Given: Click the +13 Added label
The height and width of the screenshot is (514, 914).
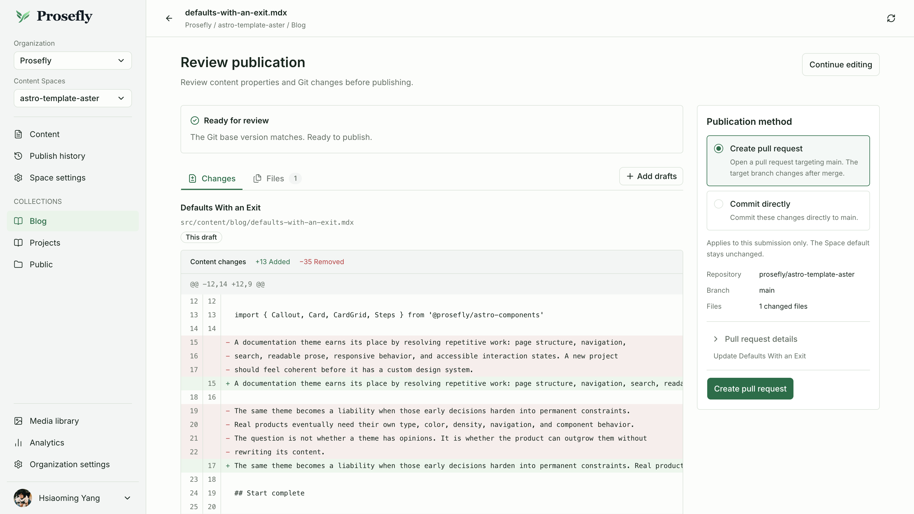Looking at the screenshot, I should coord(272,262).
